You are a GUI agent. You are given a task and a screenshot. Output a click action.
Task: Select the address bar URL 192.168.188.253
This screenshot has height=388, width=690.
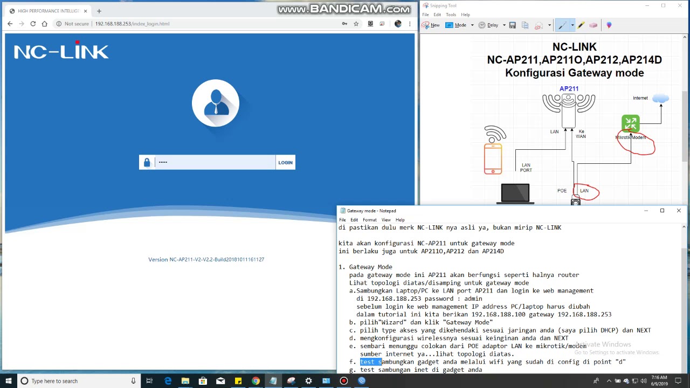[x=132, y=24]
